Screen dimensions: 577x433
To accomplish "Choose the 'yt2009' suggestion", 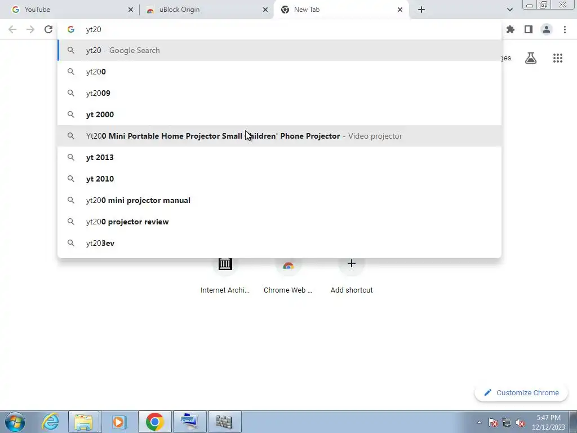I will (279, 93).
